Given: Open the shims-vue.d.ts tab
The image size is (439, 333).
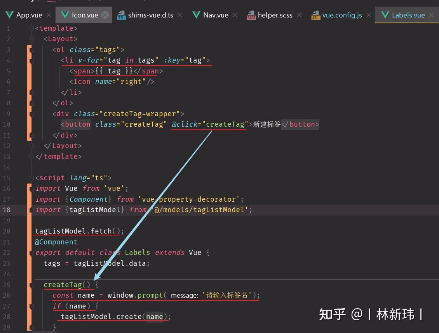Looking at the screenshot, I should tap(151, 15).
